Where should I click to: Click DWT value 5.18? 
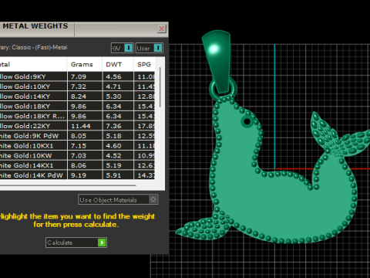pyautogui.click(x=113, y=136)
